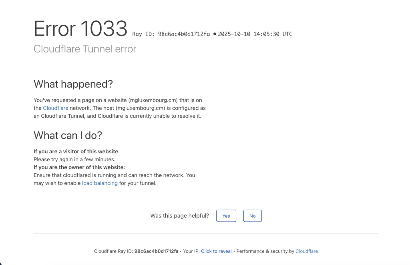Reveal your IP via Click to reveal
Image resolution: width=410 pixels, height=265 pixels.
(216, 251)
